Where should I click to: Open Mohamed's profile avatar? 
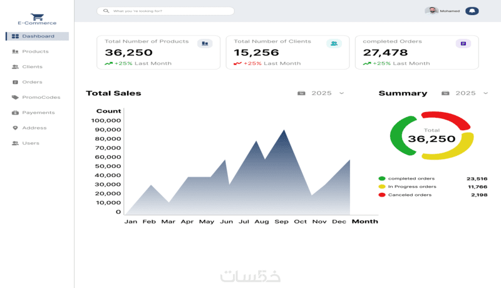(431, 11)
